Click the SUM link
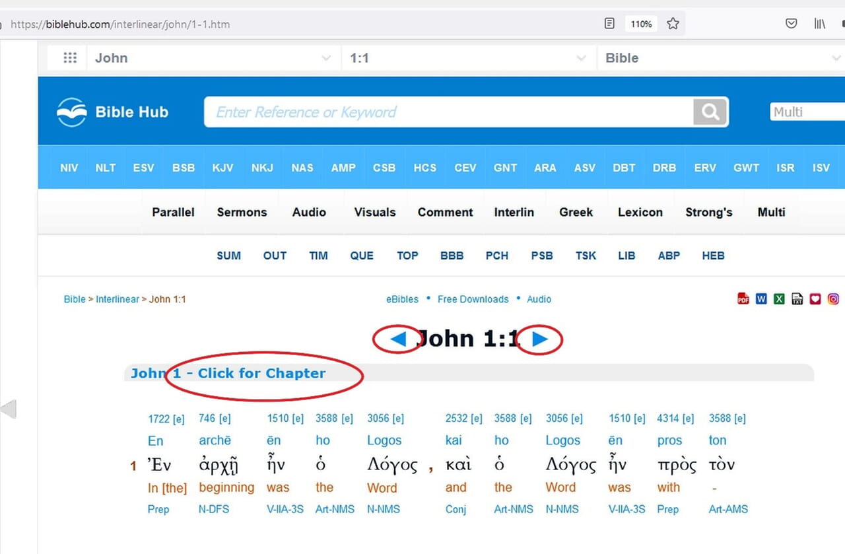845x554 pixels. (229, 256)
